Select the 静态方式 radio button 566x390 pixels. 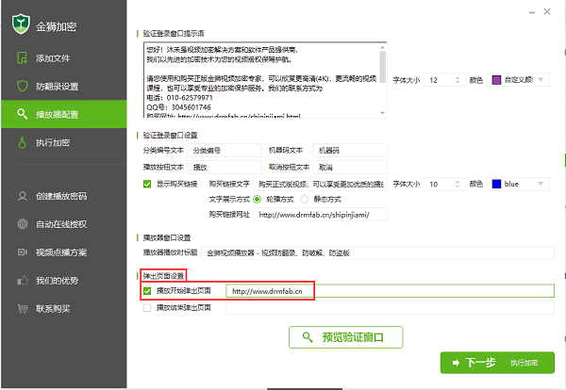pos(305,200)
